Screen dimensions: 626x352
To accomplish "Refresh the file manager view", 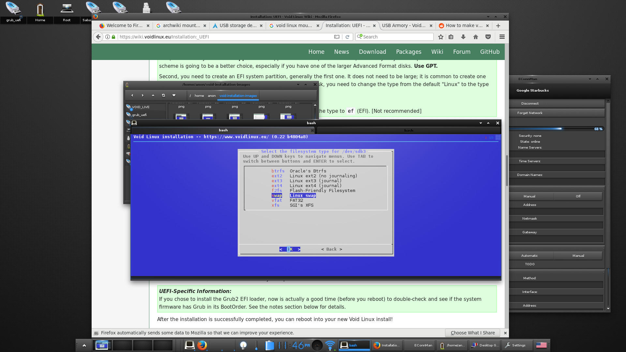I will pos(163,95).
